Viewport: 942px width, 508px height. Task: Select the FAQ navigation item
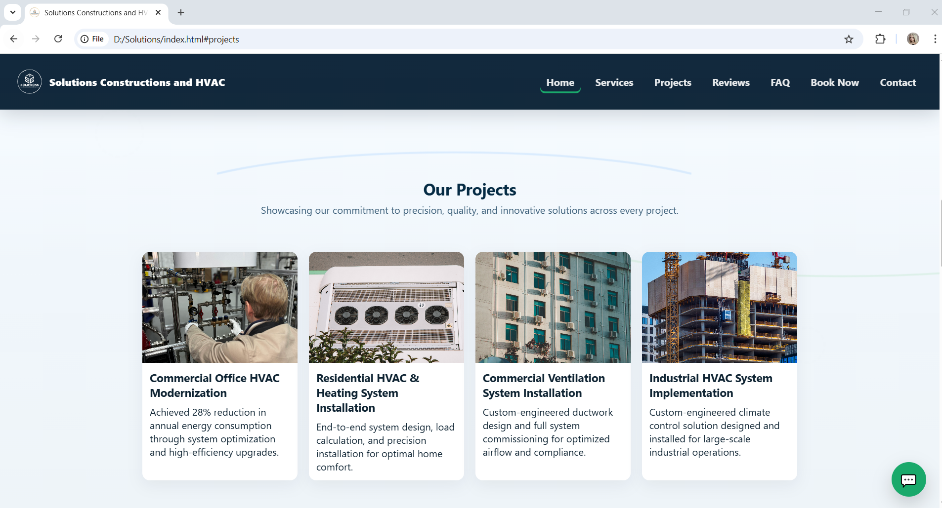780,82
